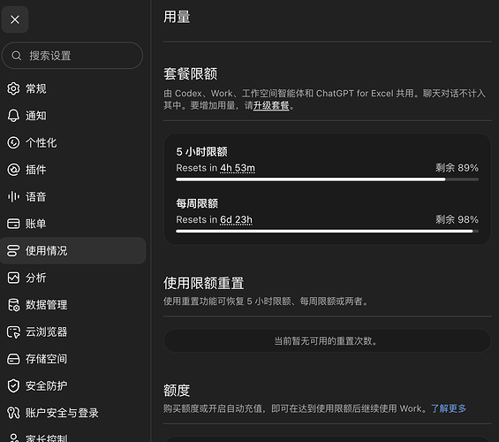499x442 pixels.
Task: Click the 6d 23h weekly reset time
Action: 236,220
